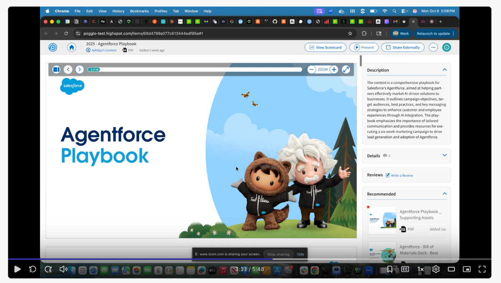
Task: Go to Highspot home
Action: click(x=72, y=47)
